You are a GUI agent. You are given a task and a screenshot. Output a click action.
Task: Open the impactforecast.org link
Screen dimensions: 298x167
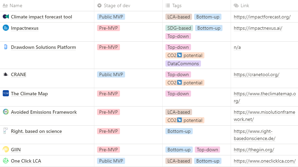click(262, 17)
